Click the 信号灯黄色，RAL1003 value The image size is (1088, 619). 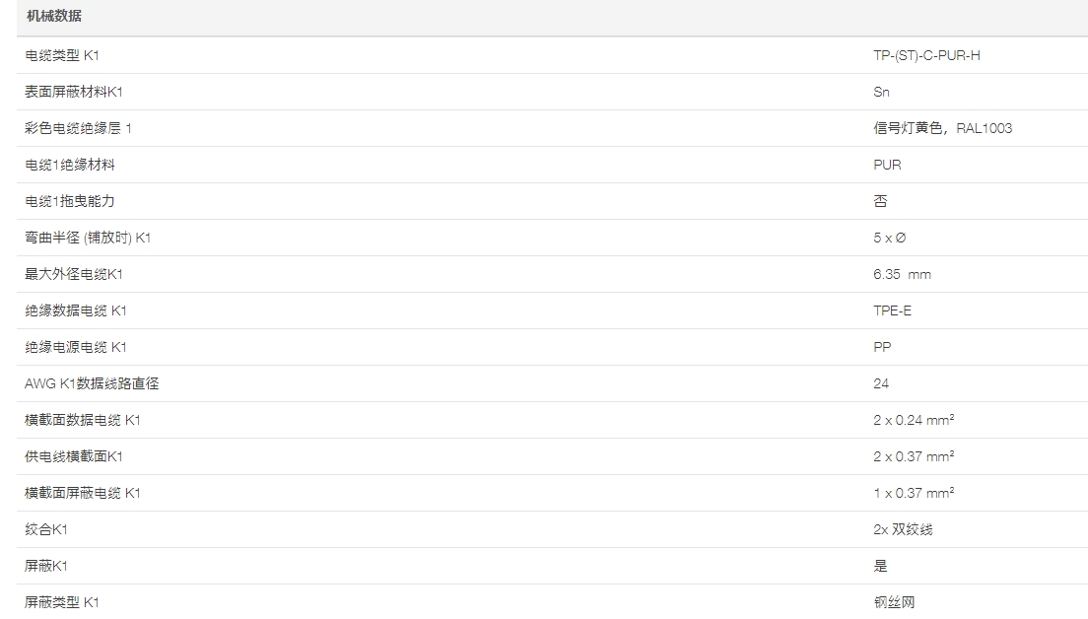(x=942, y=128)
